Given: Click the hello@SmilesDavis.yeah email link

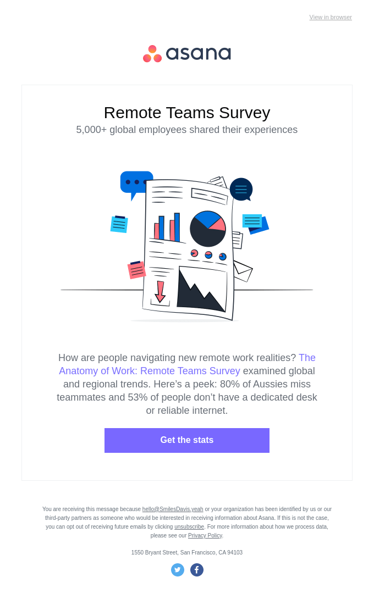Looking at the screenshot, I should (x=173, y=509).
